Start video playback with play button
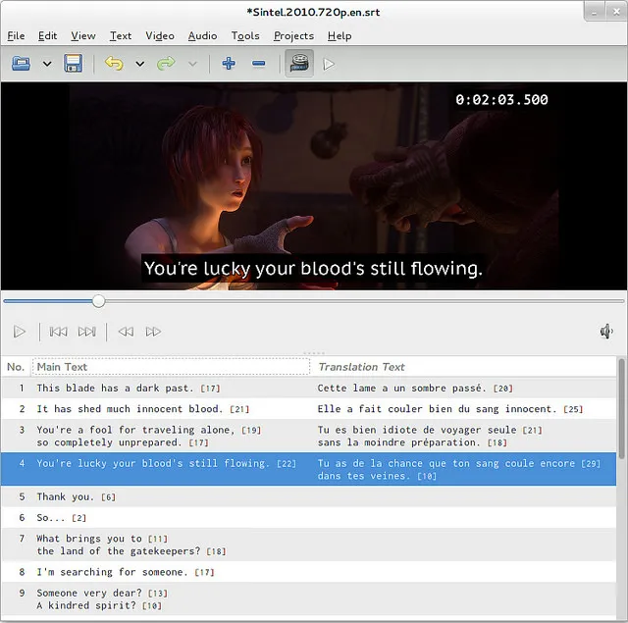This screenshot has width=628, height=623. coord(20,332)
